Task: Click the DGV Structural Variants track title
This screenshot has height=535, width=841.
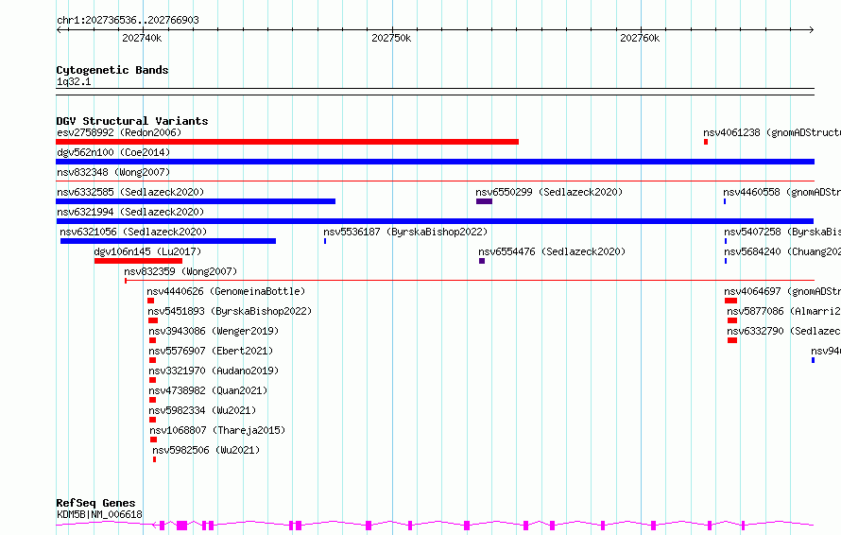Action: [132, 121]
